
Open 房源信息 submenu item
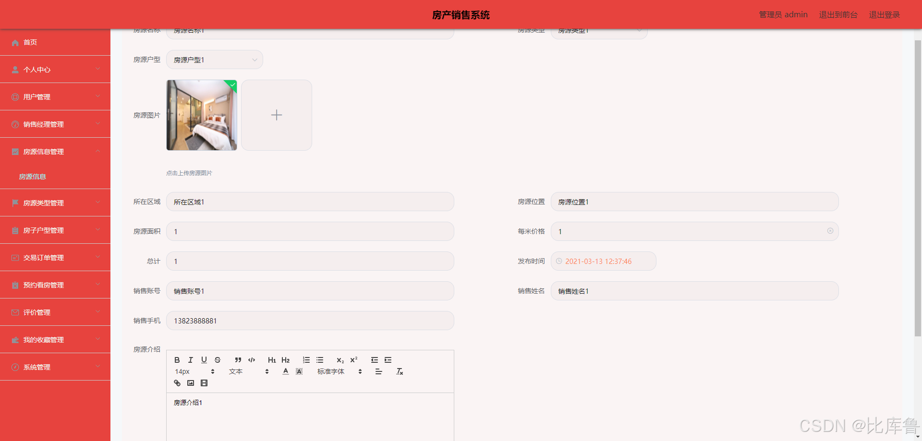[55, 177]
